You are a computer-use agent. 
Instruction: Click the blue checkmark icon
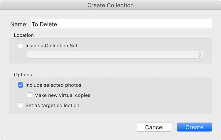(20, 85)
